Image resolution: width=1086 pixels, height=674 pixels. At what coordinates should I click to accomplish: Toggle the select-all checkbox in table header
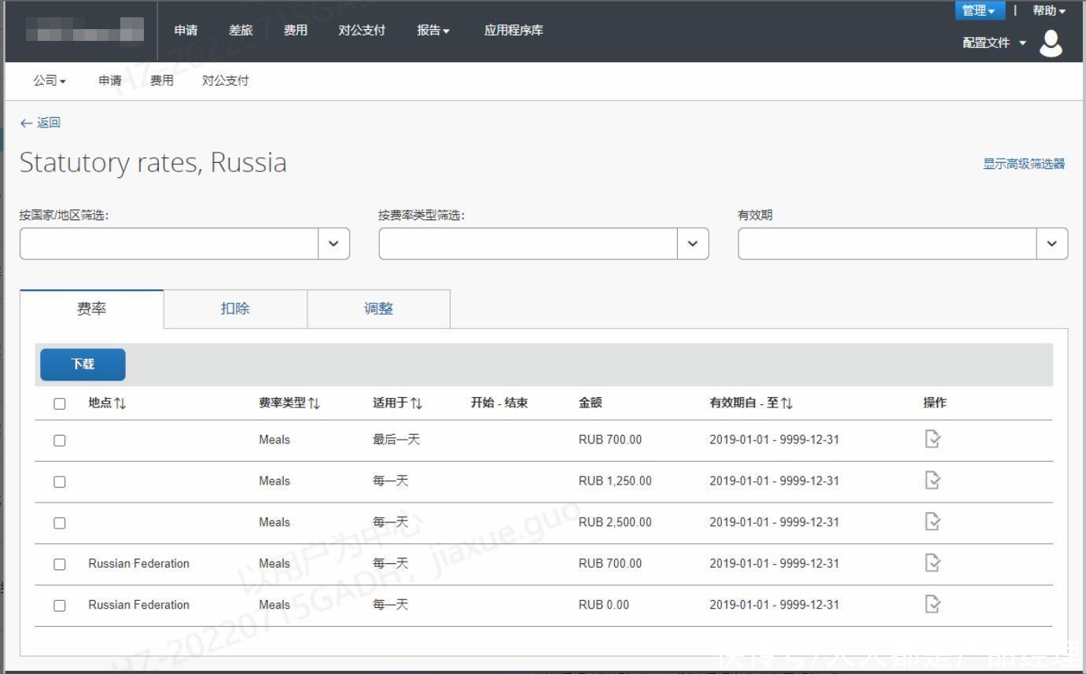[60, 404]
